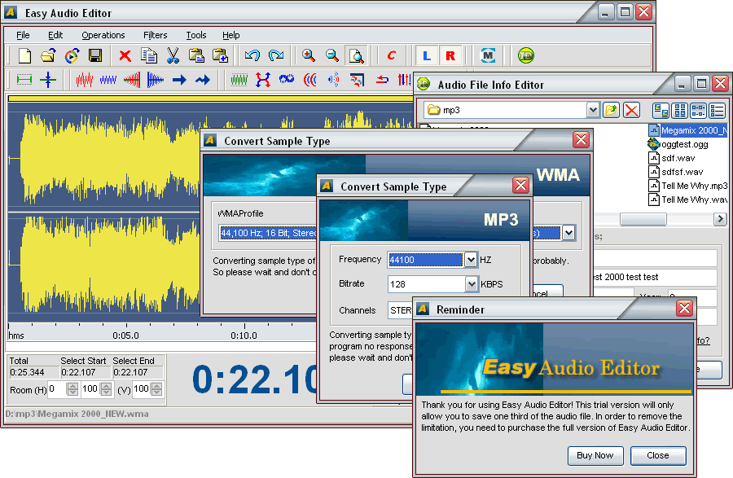Click Buy Now in the Reminder dialog
This screenshot has width=733, height=478.
tap(595, 455)
